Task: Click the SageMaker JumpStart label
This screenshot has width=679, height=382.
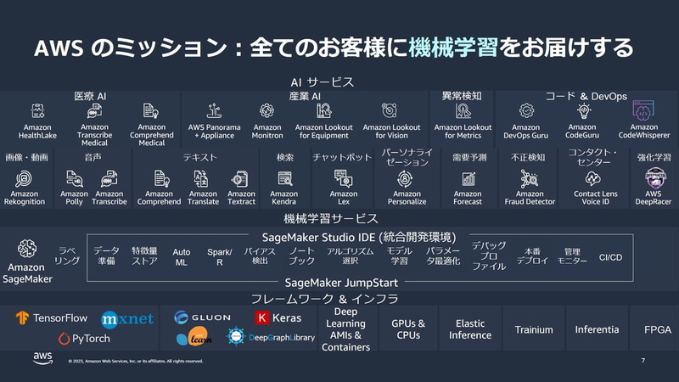Action: click(341, 283)
